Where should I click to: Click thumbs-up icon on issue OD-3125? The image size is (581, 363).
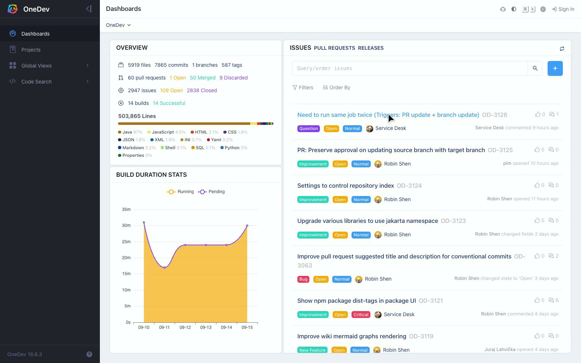pyautogui.click(x=537, y=150)
